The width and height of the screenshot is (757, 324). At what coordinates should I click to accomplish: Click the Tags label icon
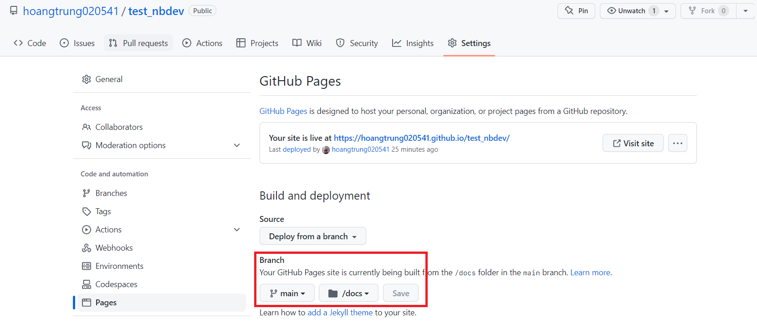click(x=87, y=211)
